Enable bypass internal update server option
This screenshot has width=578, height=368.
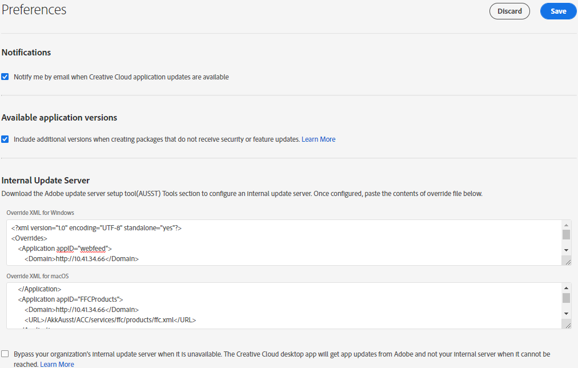coord(5,354)
